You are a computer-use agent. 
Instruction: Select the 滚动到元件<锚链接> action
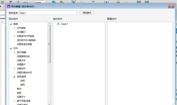[x=27, y=40]
